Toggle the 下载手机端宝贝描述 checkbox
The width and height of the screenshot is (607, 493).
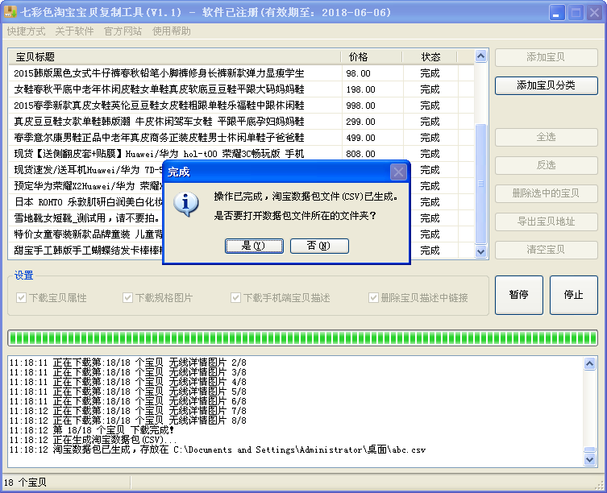(235, 297)
